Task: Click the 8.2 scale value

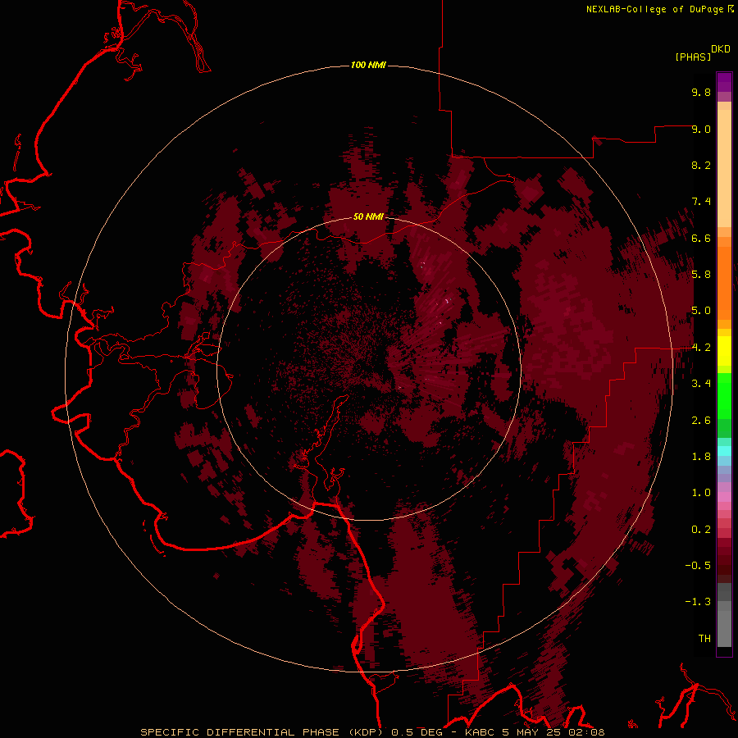Action: pos(701,165)
